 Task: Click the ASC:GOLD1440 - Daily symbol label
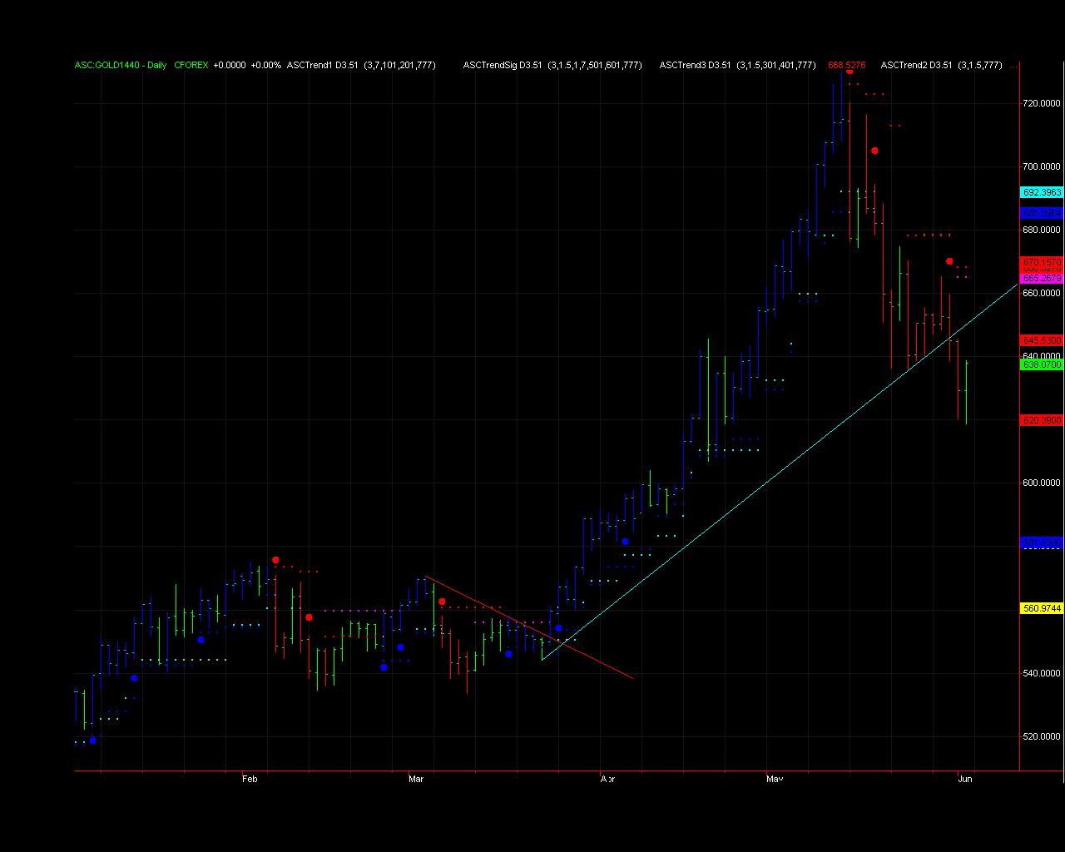[121, 65]
